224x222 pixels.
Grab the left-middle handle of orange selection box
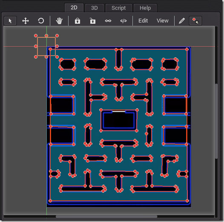pos(36,46)
